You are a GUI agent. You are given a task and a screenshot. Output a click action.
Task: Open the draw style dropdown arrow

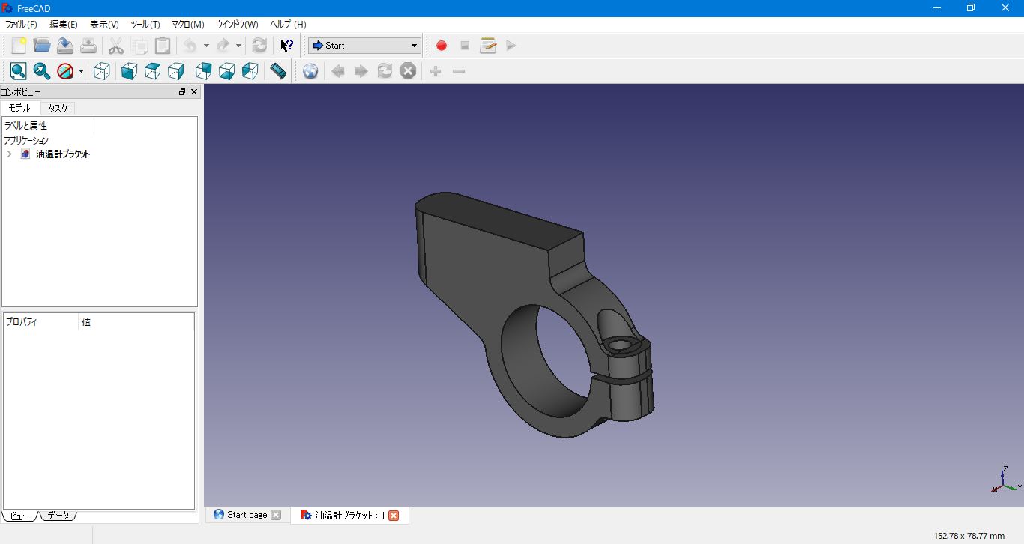pyautogui.click(x=81, y=71)
